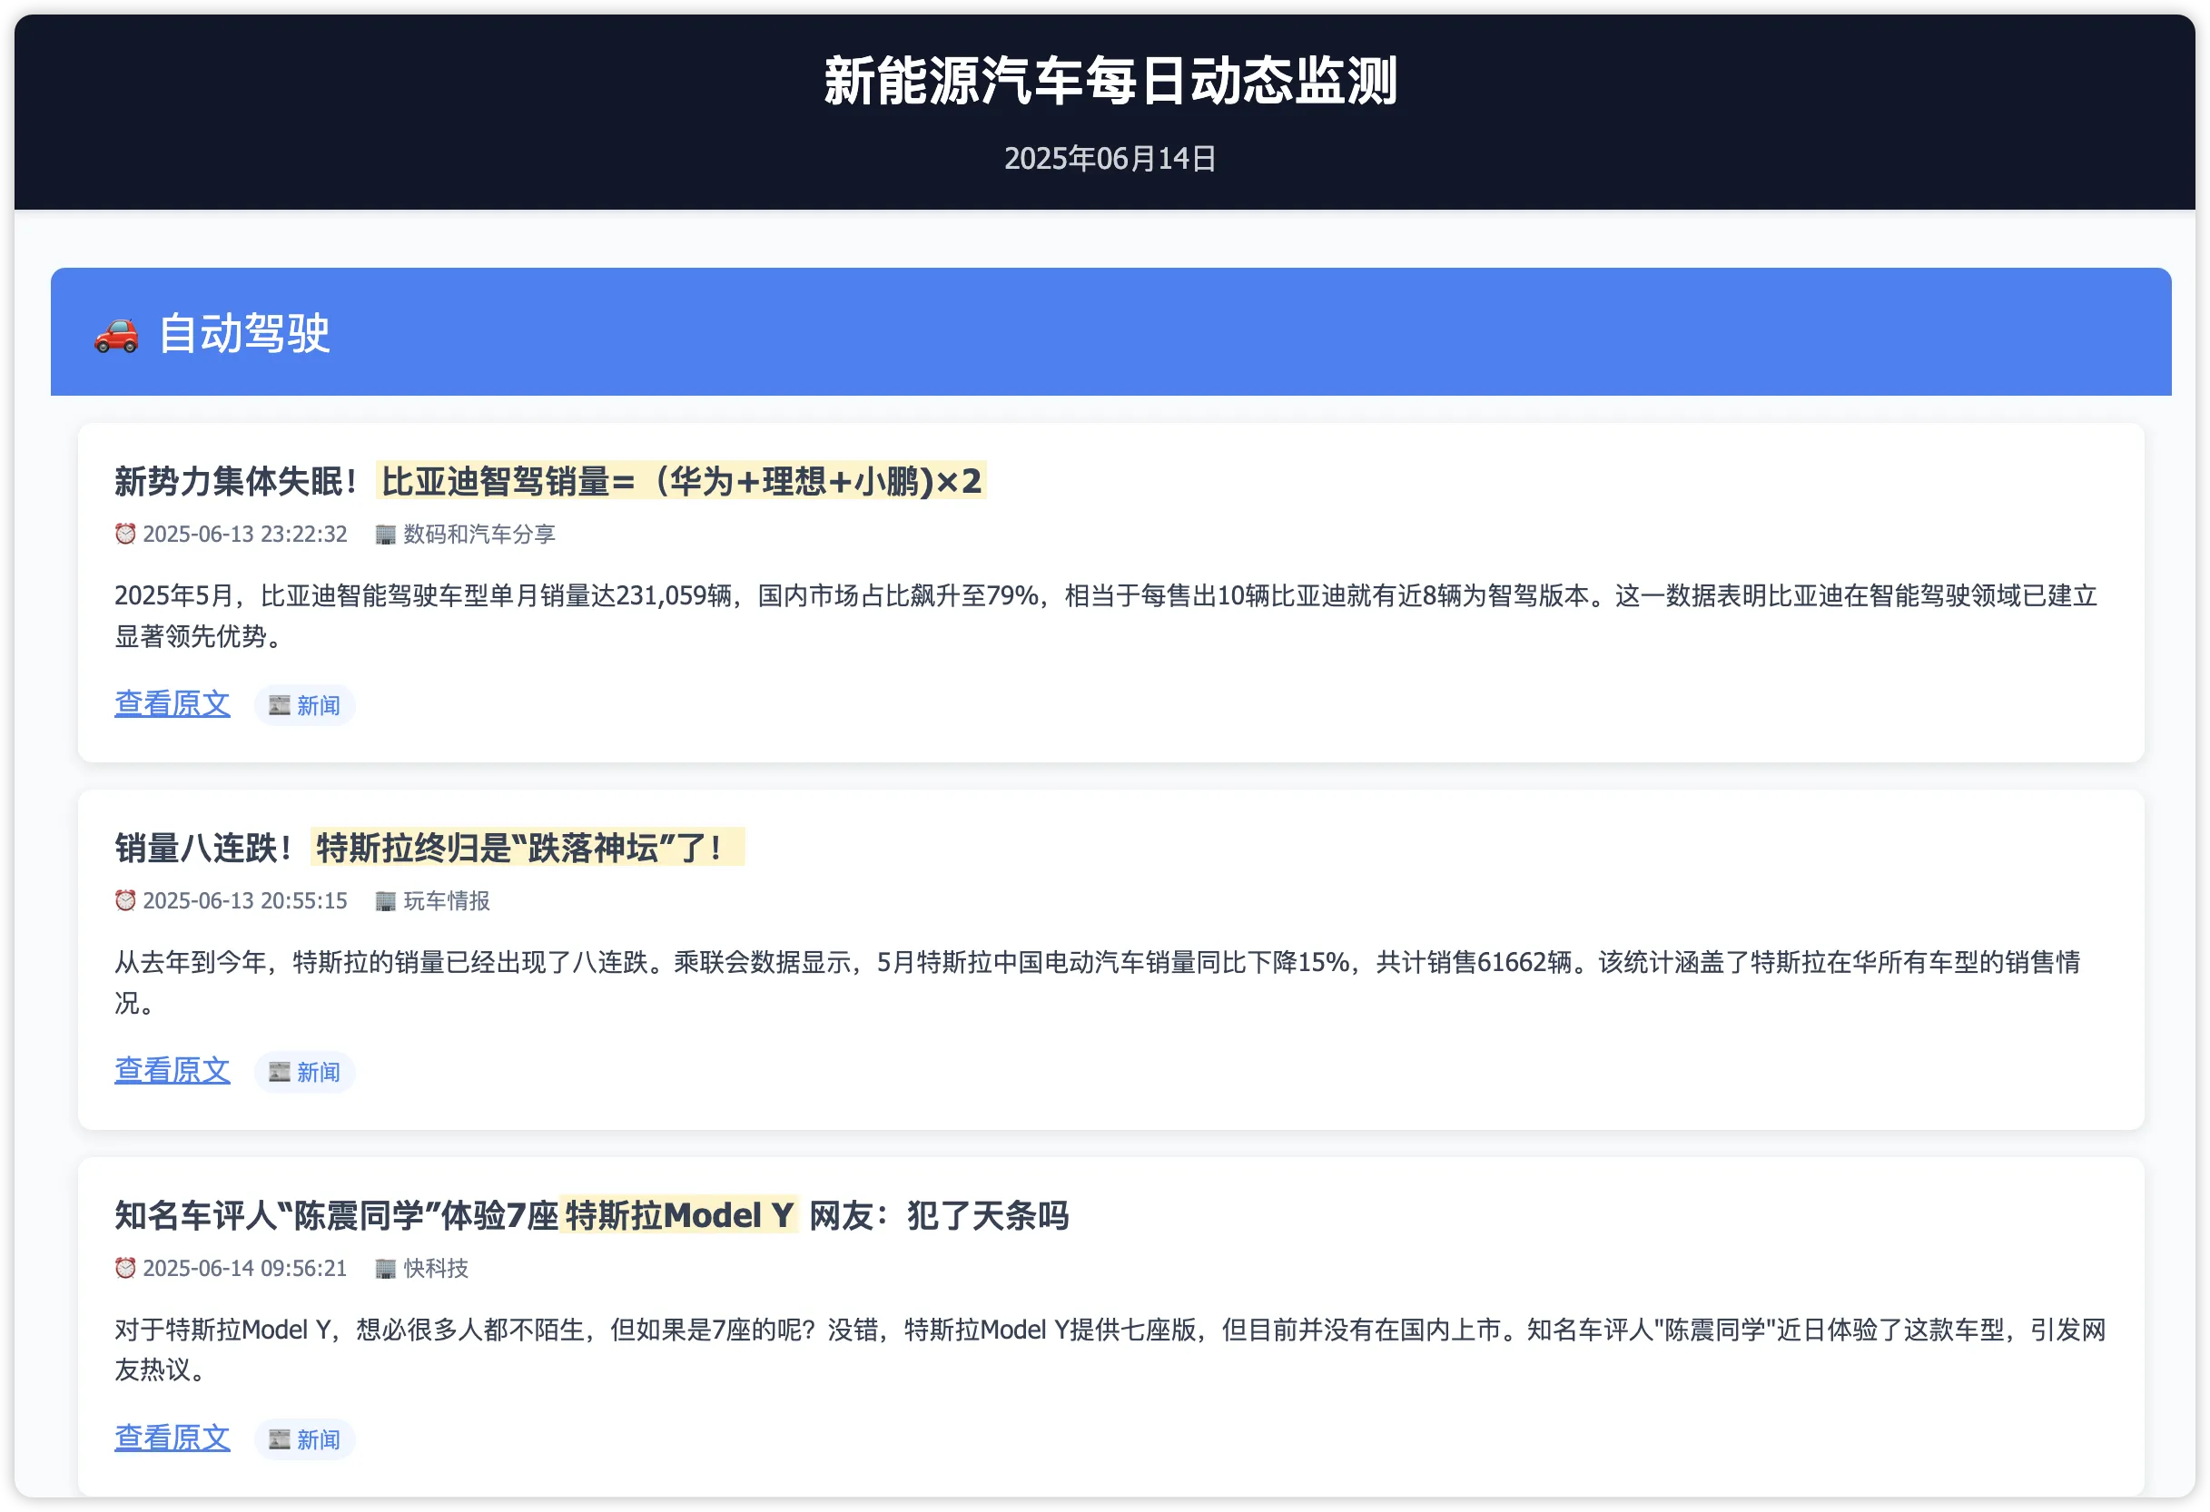The height and width of the screenshot is (1512, 2210).
Task: Open 查看原文 link in the BYD article
Action: (173, 704)
